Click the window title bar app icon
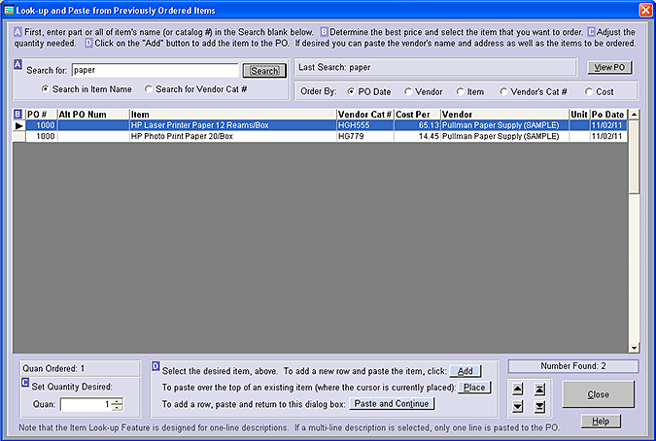 [9, 10]
